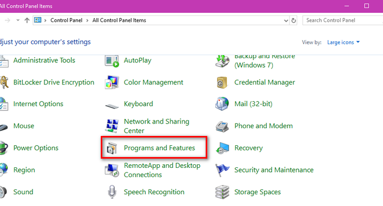Click the Storage Spaces icon
Image resolution: width=383 pixels, height=206 pixels.
(x=222, y=192)
